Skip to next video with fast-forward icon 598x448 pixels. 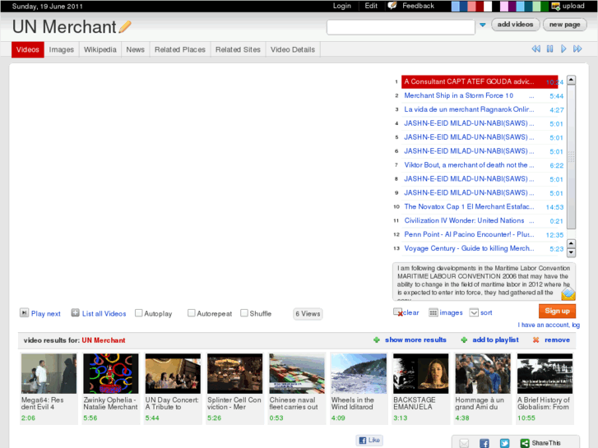pyautogui.click(x=577, y=48)
